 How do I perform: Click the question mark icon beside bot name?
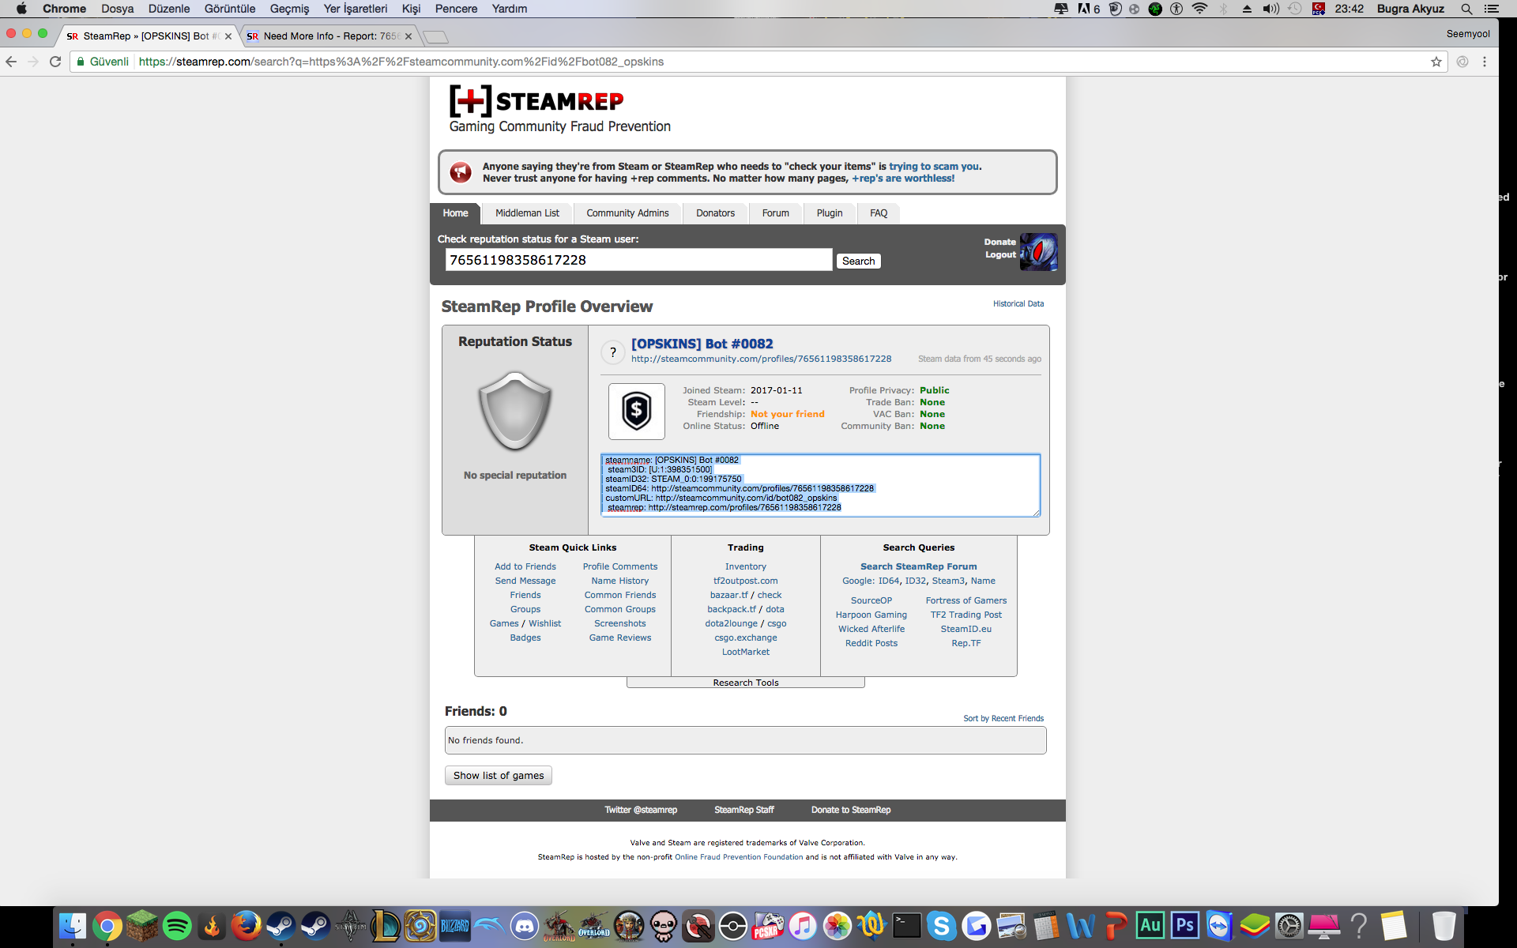coord(613,352)
